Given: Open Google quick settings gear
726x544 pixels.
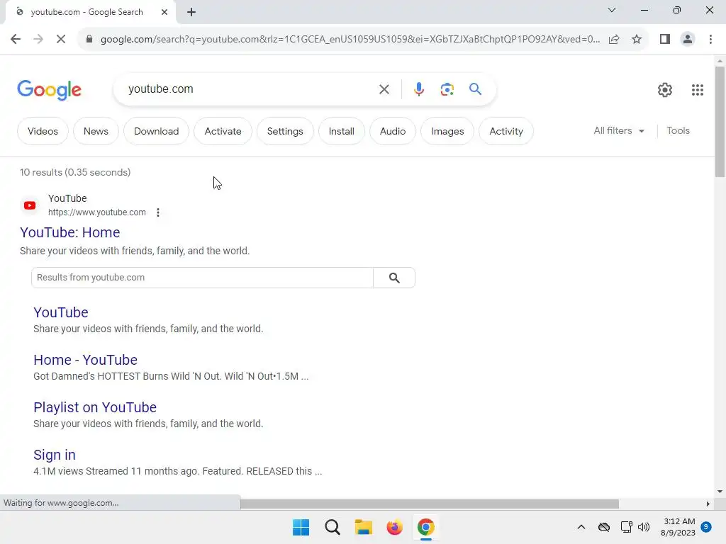Looking at the screenshot, I should [x=665, y=90].
